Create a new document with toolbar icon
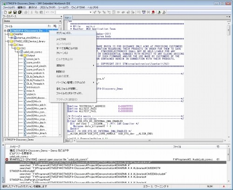Screen dimensions: 233x190 click(5, 12)
